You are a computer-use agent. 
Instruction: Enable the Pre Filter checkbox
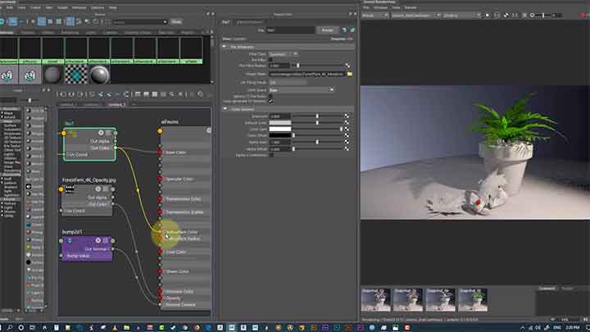click(270, 60)
